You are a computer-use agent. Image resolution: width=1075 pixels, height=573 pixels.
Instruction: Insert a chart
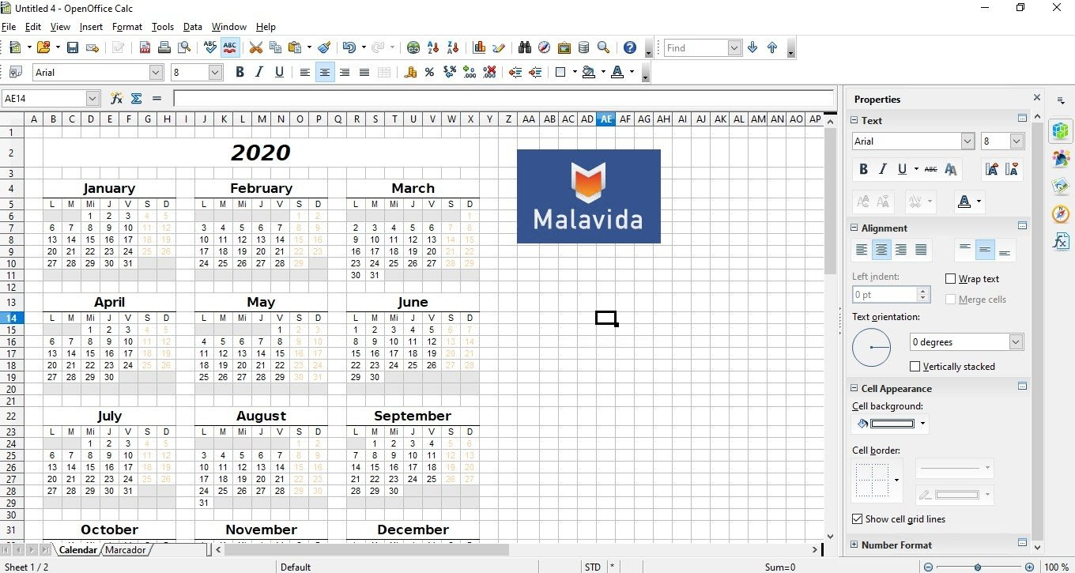(479, 47)
